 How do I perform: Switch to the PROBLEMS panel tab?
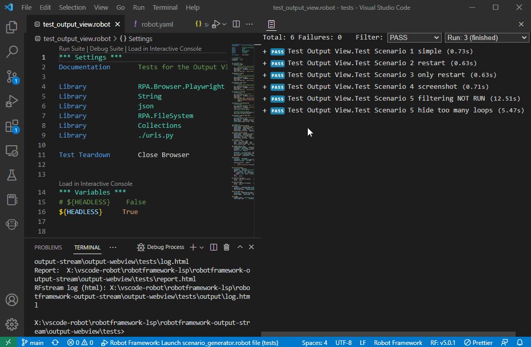[x=48, y=247]
